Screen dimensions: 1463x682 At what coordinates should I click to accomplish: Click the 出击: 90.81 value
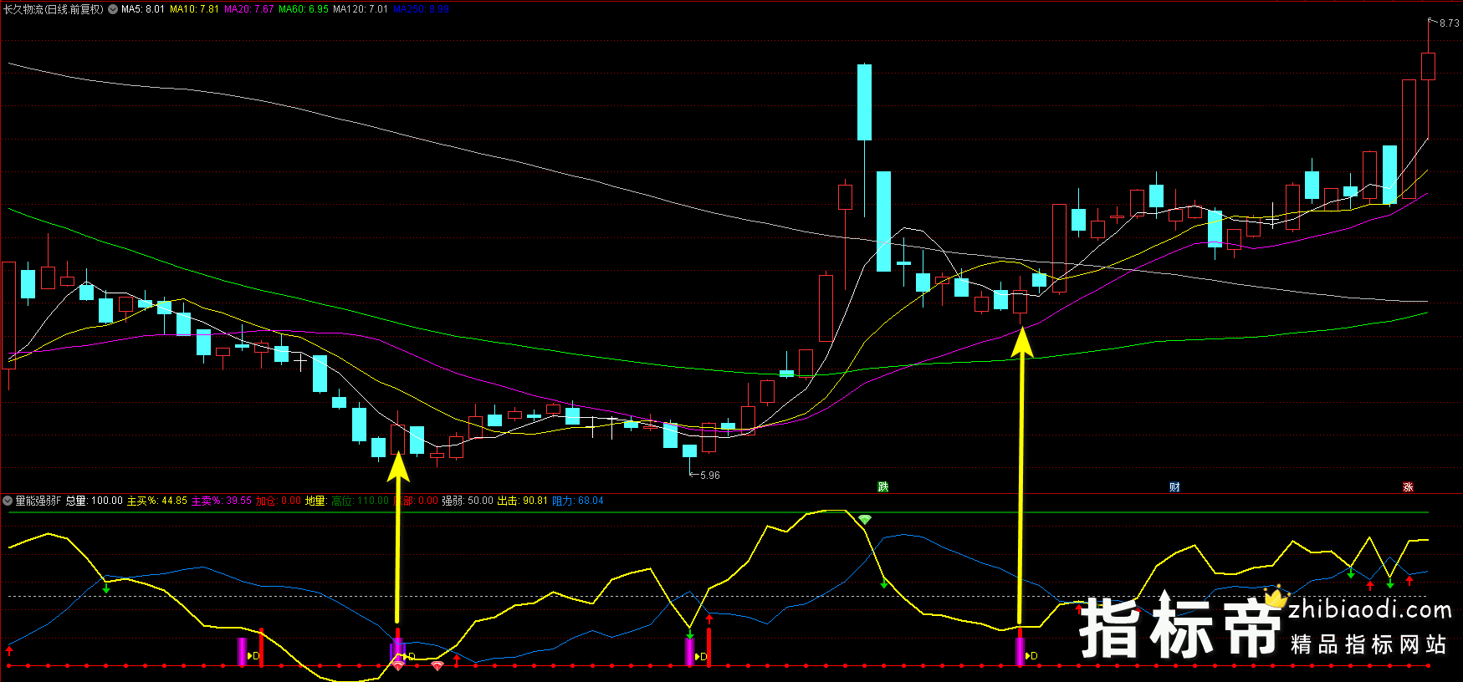click(x=523, y=501)
